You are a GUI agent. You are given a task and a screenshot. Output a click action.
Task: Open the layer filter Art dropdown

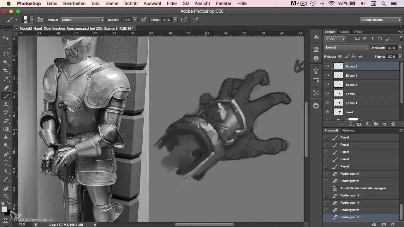click(335, 39)
